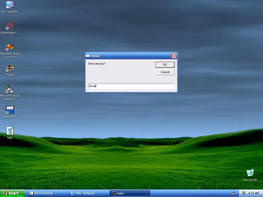Click Cancel in the Hello! dialog

(165, 72)
